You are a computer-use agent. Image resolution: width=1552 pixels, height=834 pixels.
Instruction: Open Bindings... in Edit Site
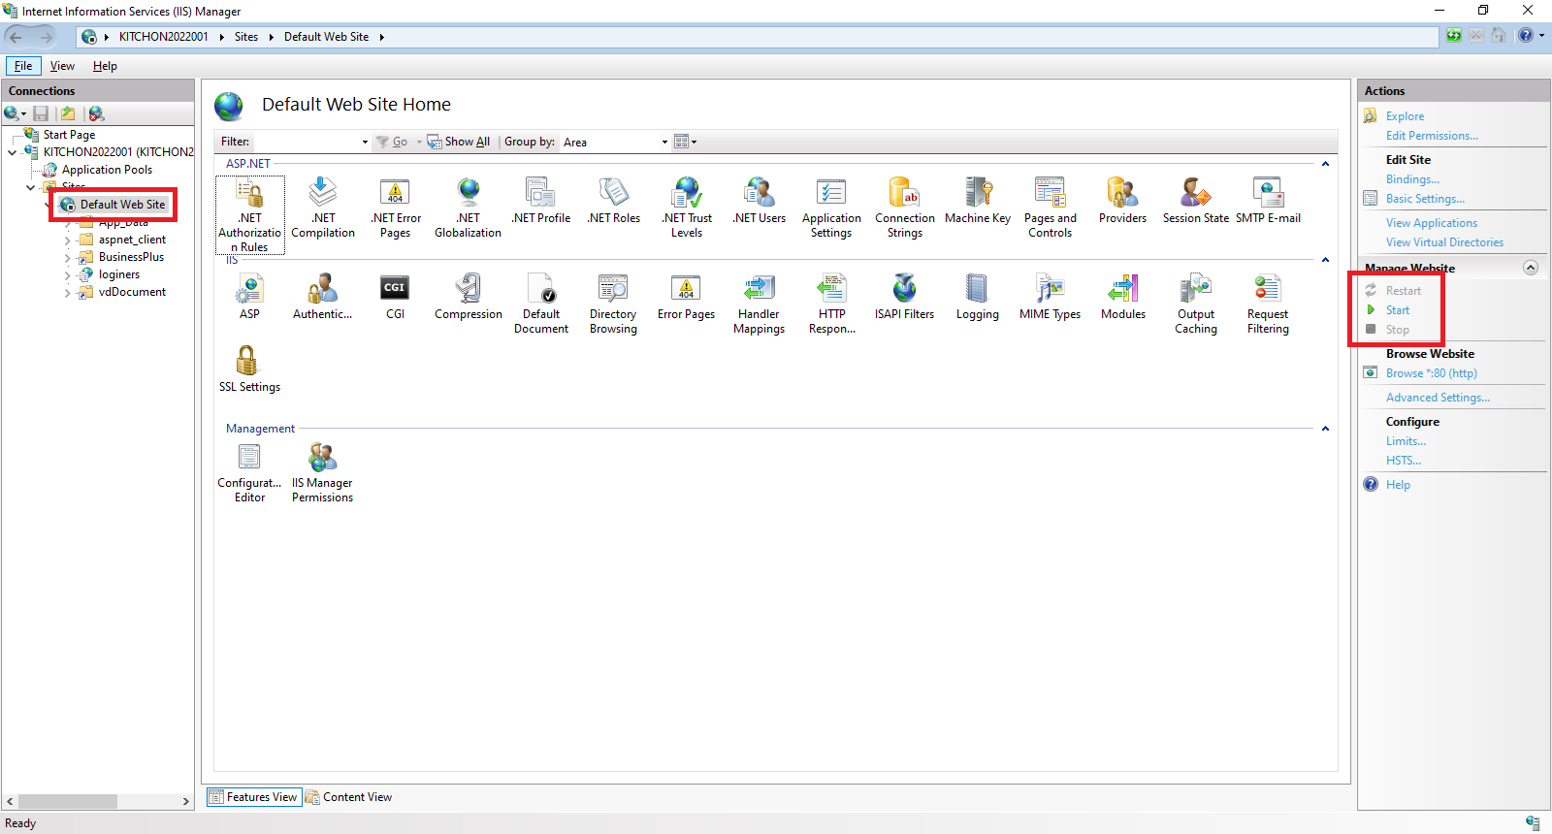coord(1412,179)
